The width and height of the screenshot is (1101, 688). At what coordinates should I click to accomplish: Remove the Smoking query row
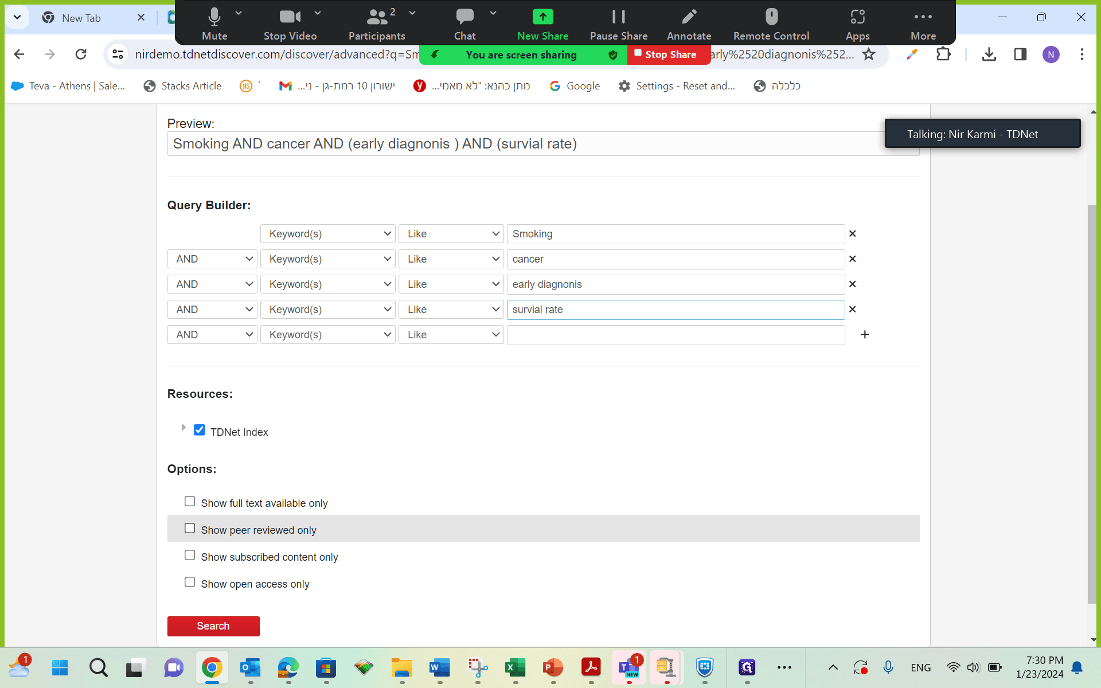pyautogui.click(x=852, y=234)
